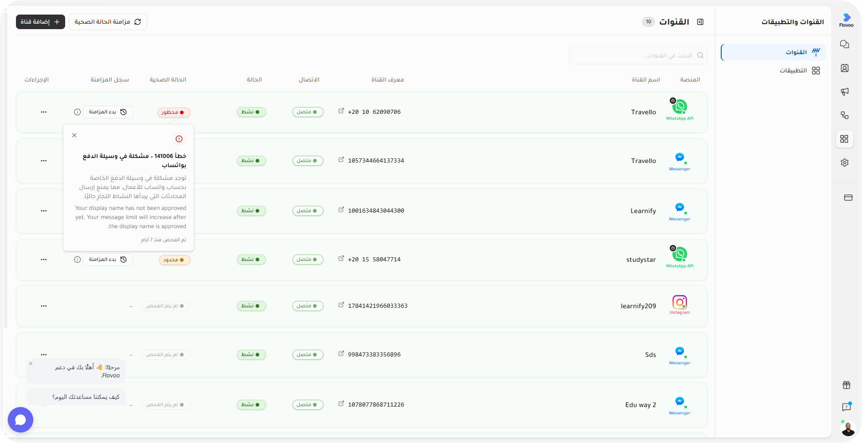The width and height of the screenshot is (862, 443).
Task: Click the إضافة قناة button
Action: (41, 22)
